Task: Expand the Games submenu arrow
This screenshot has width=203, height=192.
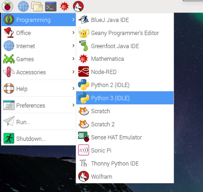Action: [73, 59]
